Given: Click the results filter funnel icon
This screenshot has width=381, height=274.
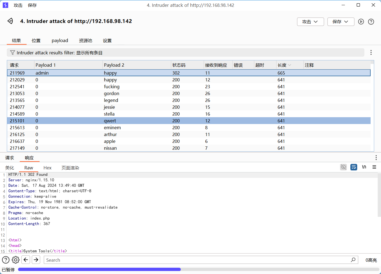Looking at the screenshot, I should [x=12, y=52].
